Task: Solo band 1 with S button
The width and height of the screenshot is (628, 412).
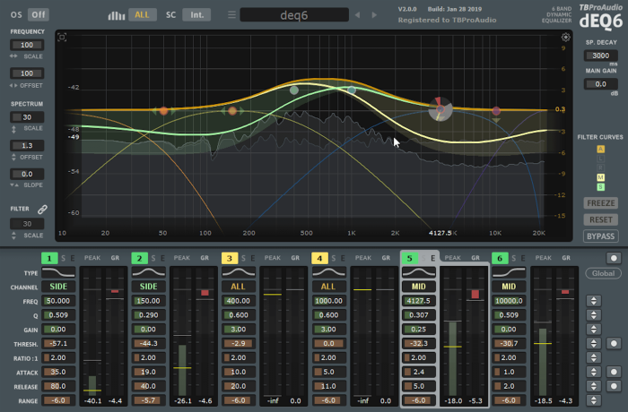Action: (x=64, y=259)
